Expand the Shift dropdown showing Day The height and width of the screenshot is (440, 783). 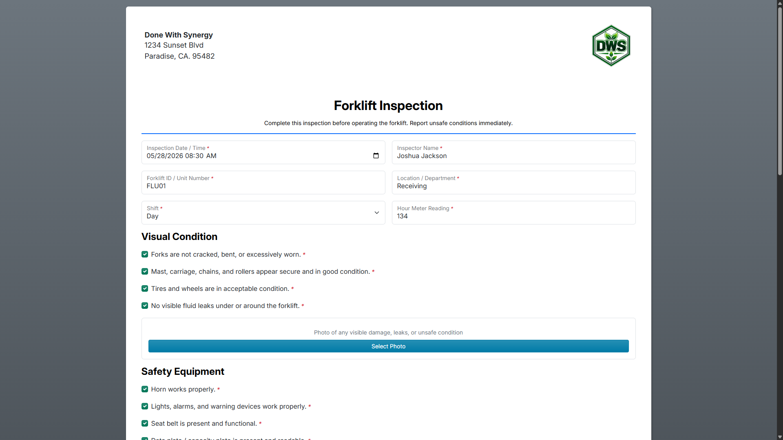(x=263, y=213)
